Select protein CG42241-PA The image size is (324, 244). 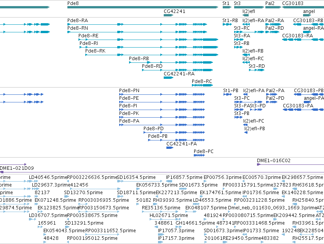[170, 148]
